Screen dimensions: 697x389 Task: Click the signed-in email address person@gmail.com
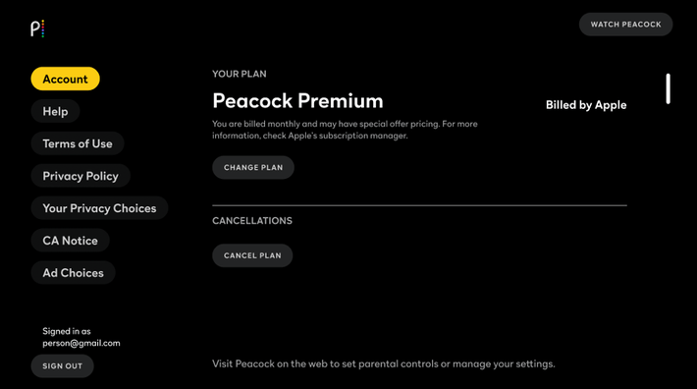[81, 343]
